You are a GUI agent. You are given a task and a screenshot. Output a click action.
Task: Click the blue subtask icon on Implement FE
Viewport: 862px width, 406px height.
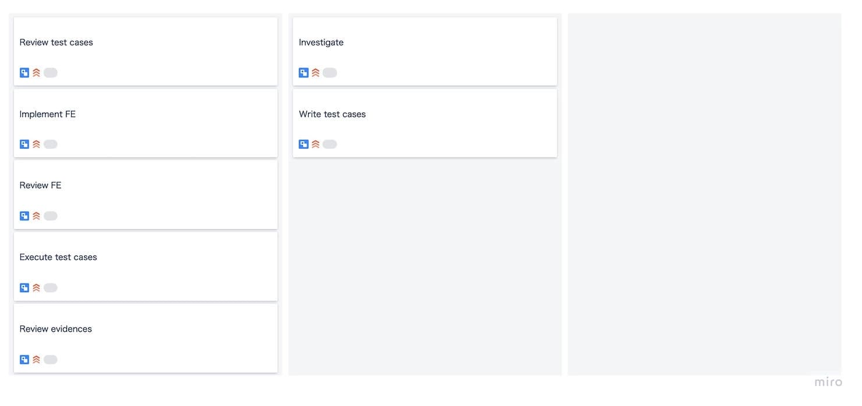point(24,144)
